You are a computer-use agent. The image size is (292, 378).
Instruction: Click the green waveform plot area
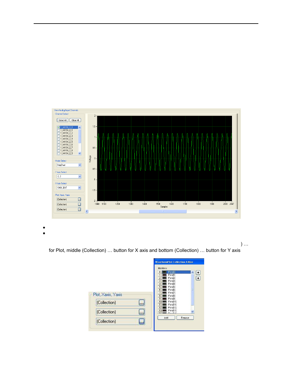tap(164, 159)
